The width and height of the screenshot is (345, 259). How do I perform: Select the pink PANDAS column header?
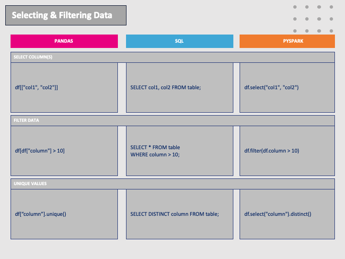click(64, 41)
